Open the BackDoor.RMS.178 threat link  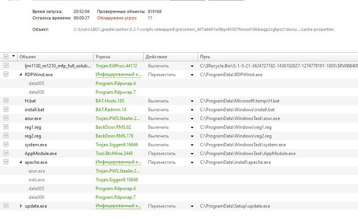click(x=114, y=136)
